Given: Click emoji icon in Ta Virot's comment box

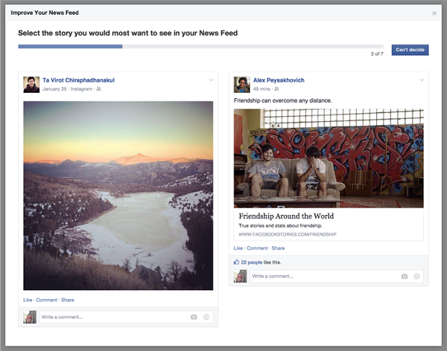Looking at the screenshot, I should tap(206, 317).
